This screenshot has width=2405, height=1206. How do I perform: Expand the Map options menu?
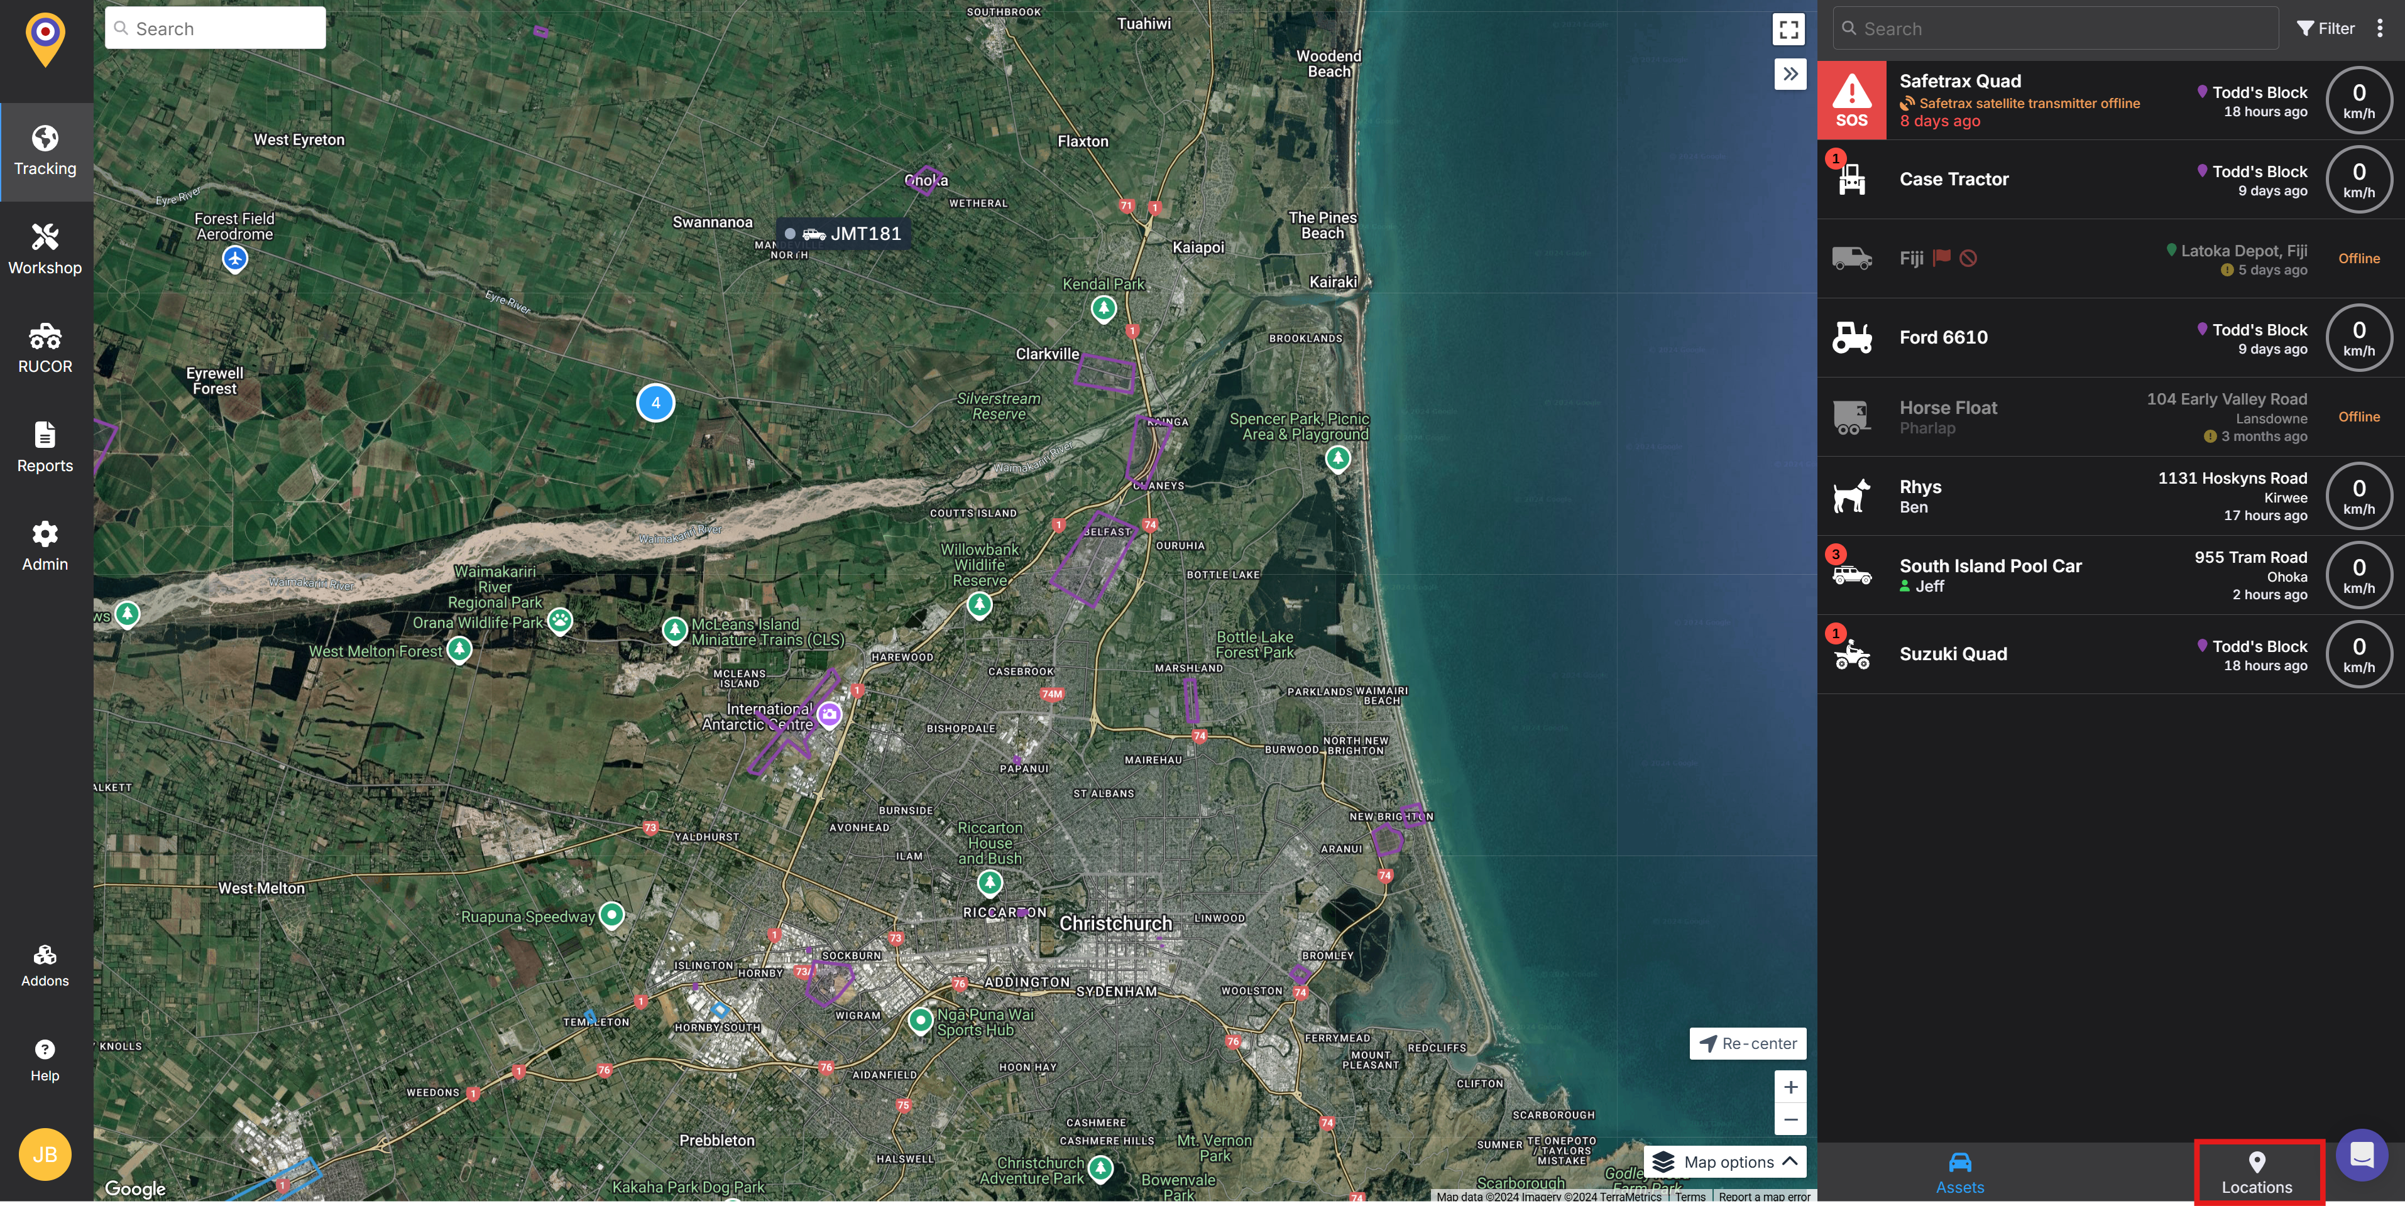click(1724, 1162)
